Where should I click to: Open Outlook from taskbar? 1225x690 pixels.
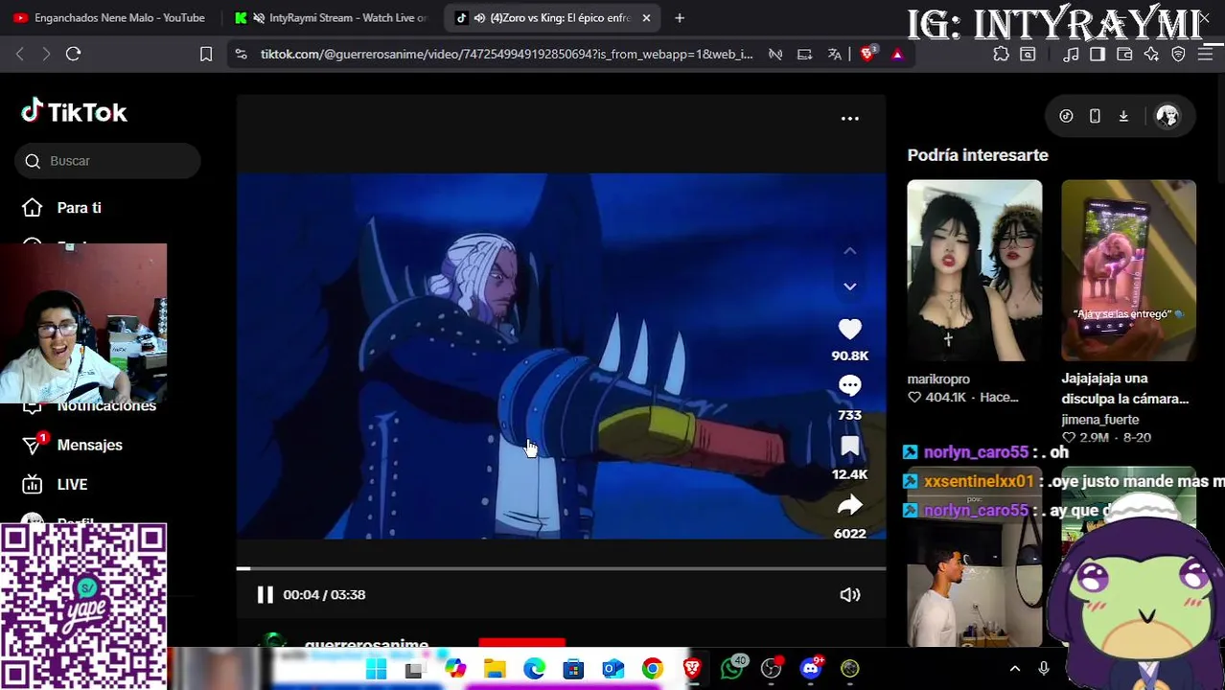click(x=612, y=669)
